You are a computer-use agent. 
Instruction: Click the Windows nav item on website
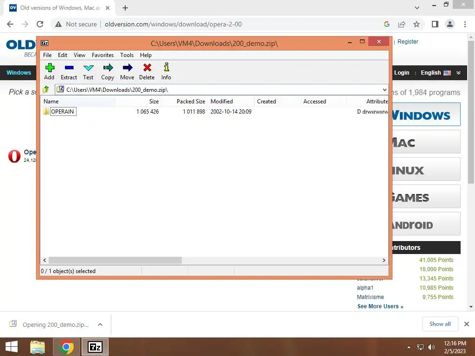point(19,73)
